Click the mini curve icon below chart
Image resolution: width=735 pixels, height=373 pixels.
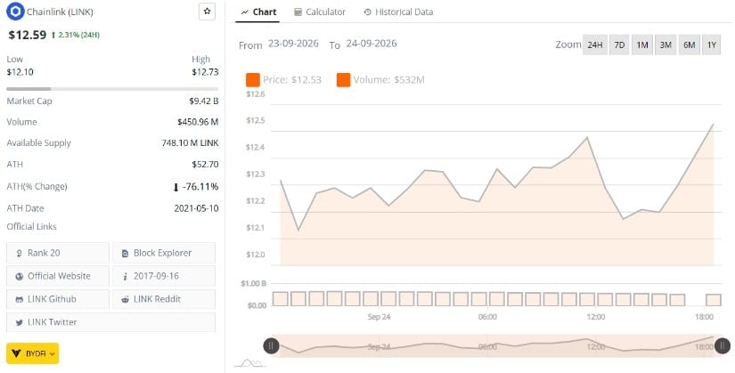[x=250, y=363]
